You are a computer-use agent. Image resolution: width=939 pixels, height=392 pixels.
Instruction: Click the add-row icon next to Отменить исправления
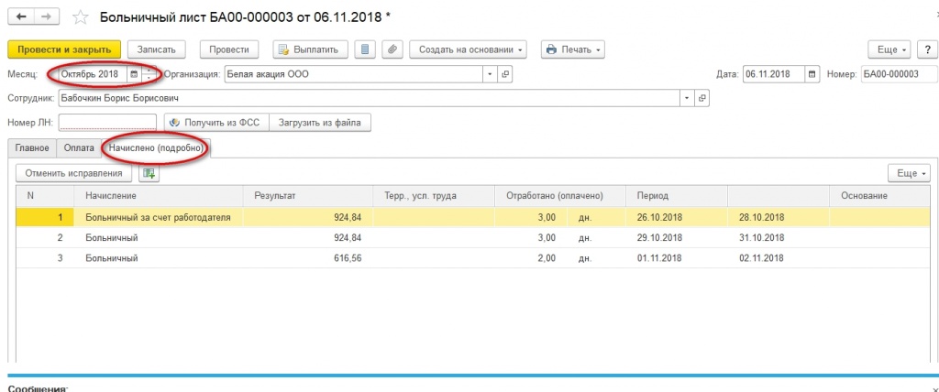[x=149, y=173]
